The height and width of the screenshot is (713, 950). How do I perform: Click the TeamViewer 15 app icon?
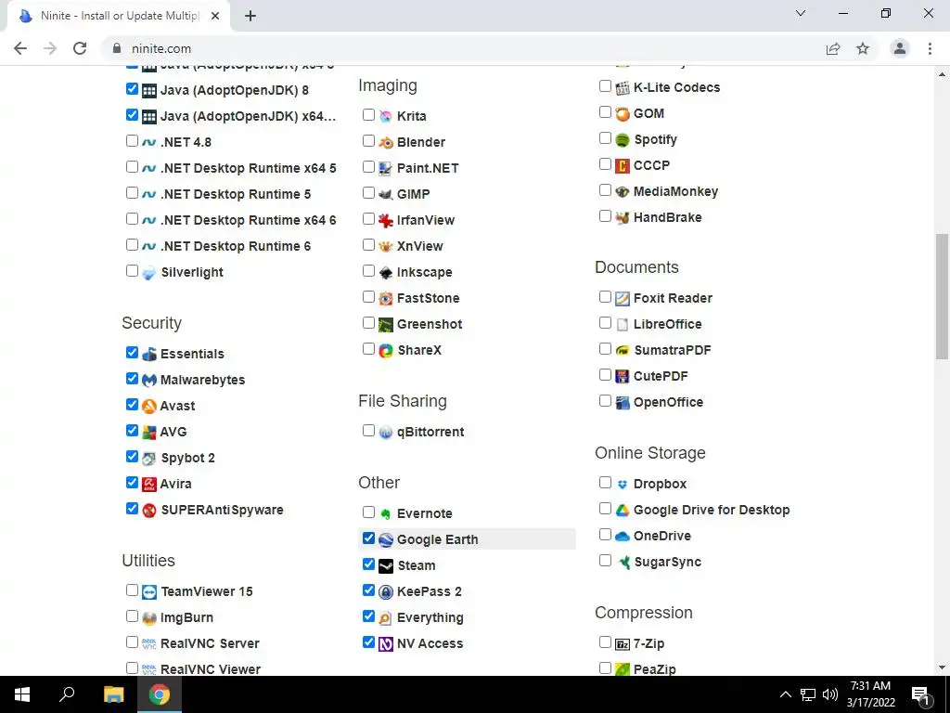click(x=149, y=591)
